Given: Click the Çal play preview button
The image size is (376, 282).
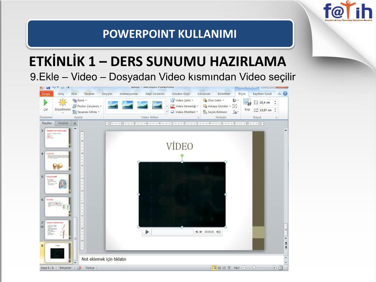Looking at the screenshot, I should click(x=45, y=105).
